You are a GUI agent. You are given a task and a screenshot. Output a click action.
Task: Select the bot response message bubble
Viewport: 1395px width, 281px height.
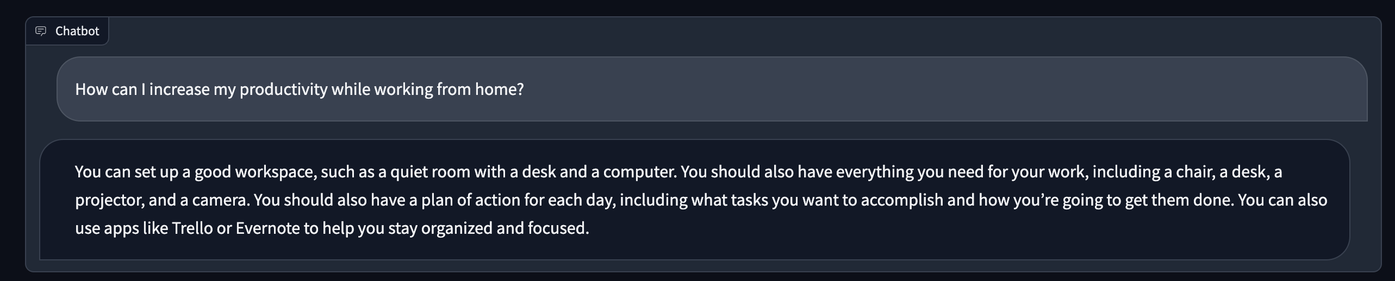695,200
